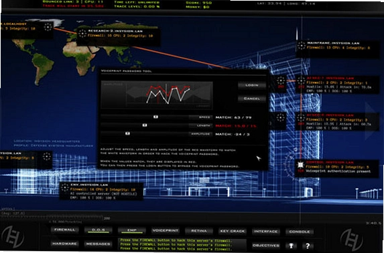Click the SPEED slider handle
384x253 pixels.
pos(155,117)
